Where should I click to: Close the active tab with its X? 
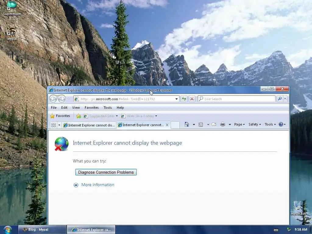(x=167, y=125)
